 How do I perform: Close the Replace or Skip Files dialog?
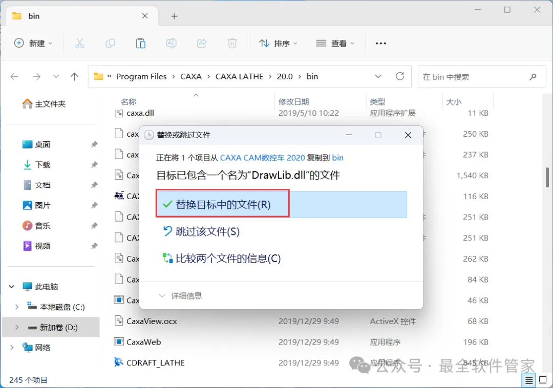(x=408, y=135)
